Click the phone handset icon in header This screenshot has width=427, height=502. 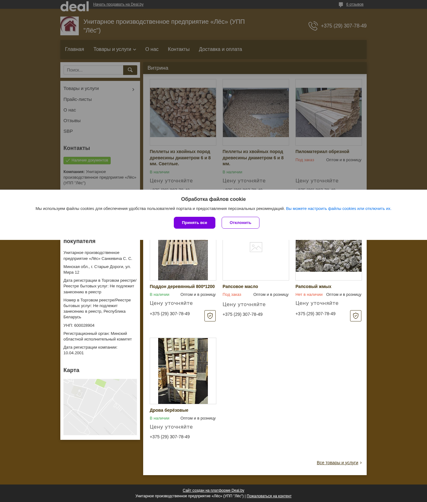(313, 26)
